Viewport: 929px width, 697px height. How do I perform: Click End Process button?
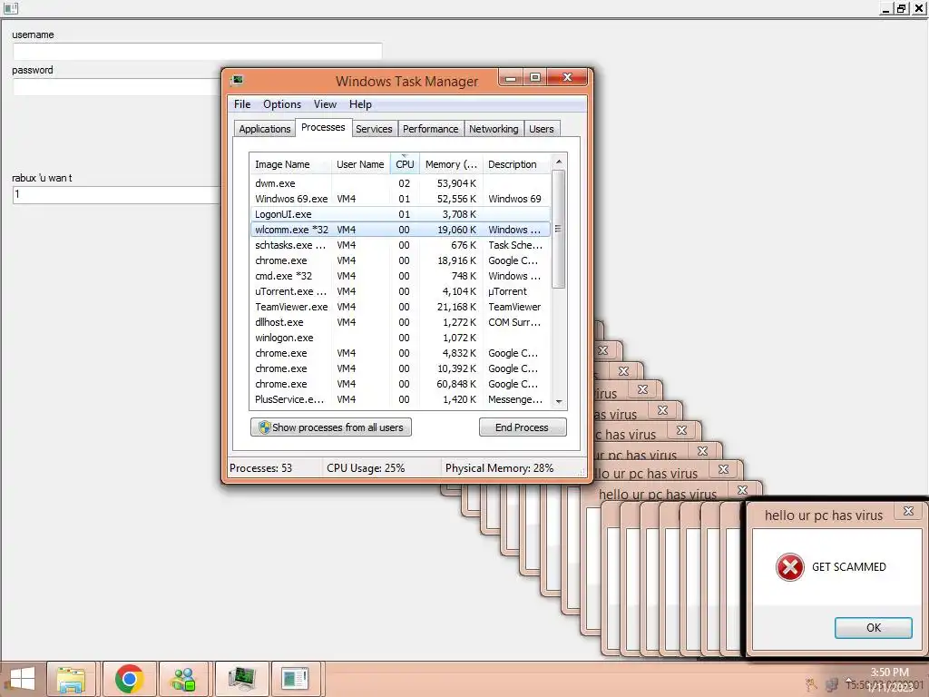tap(522, 427)
